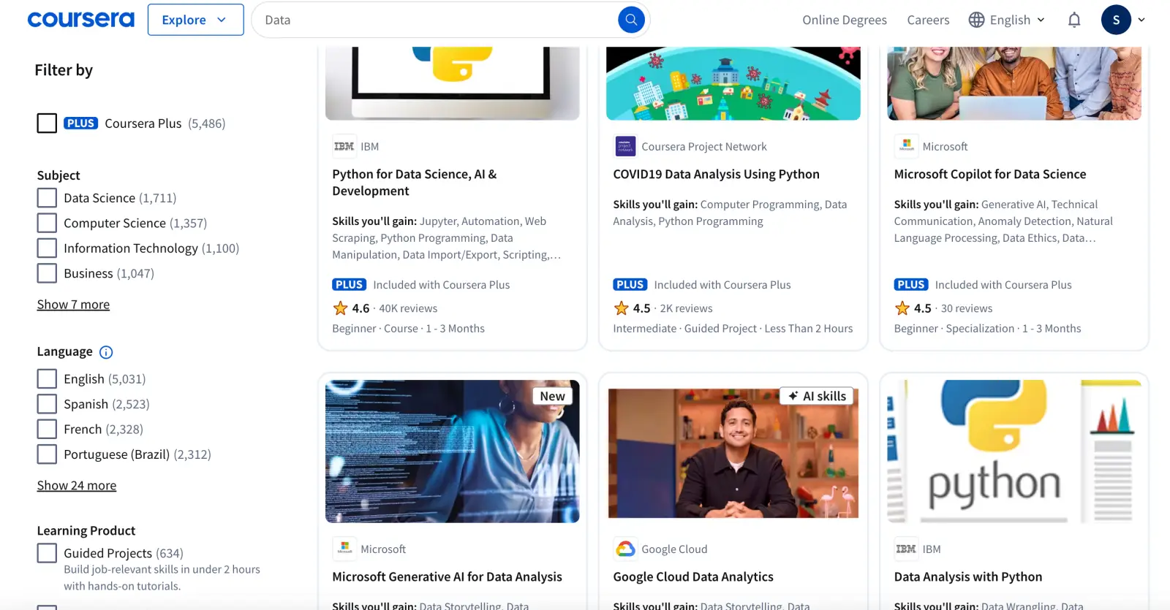This screenshot has width=1170, height=610.
Task: Click the IBM logo on Python course
Action: pyautogui.click(x=344, y=146)
